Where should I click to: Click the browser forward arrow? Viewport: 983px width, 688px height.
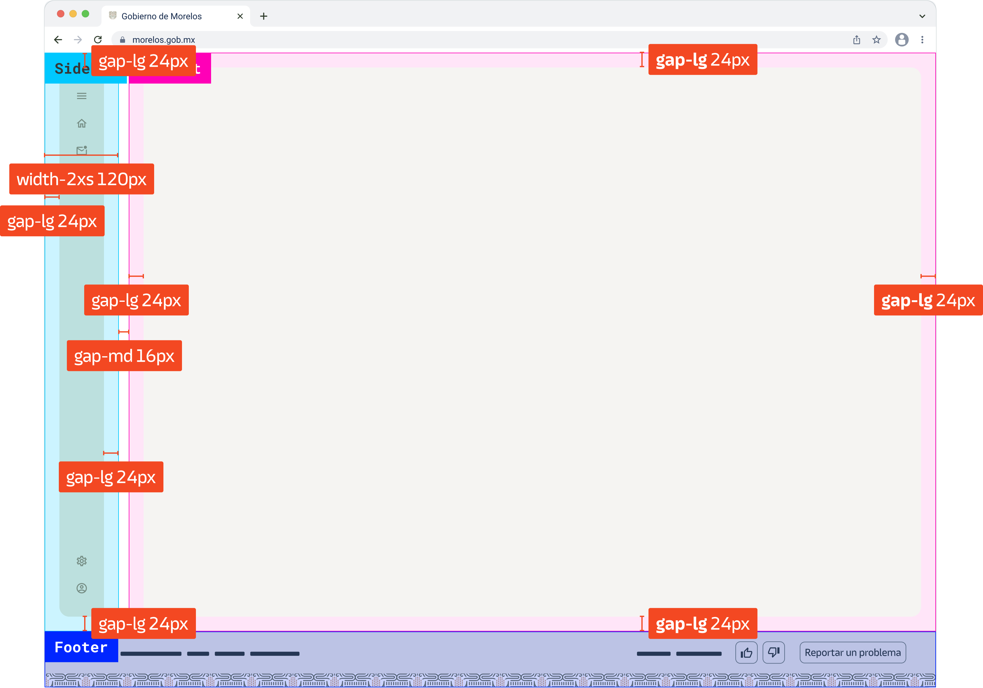(x=78, y=40)
